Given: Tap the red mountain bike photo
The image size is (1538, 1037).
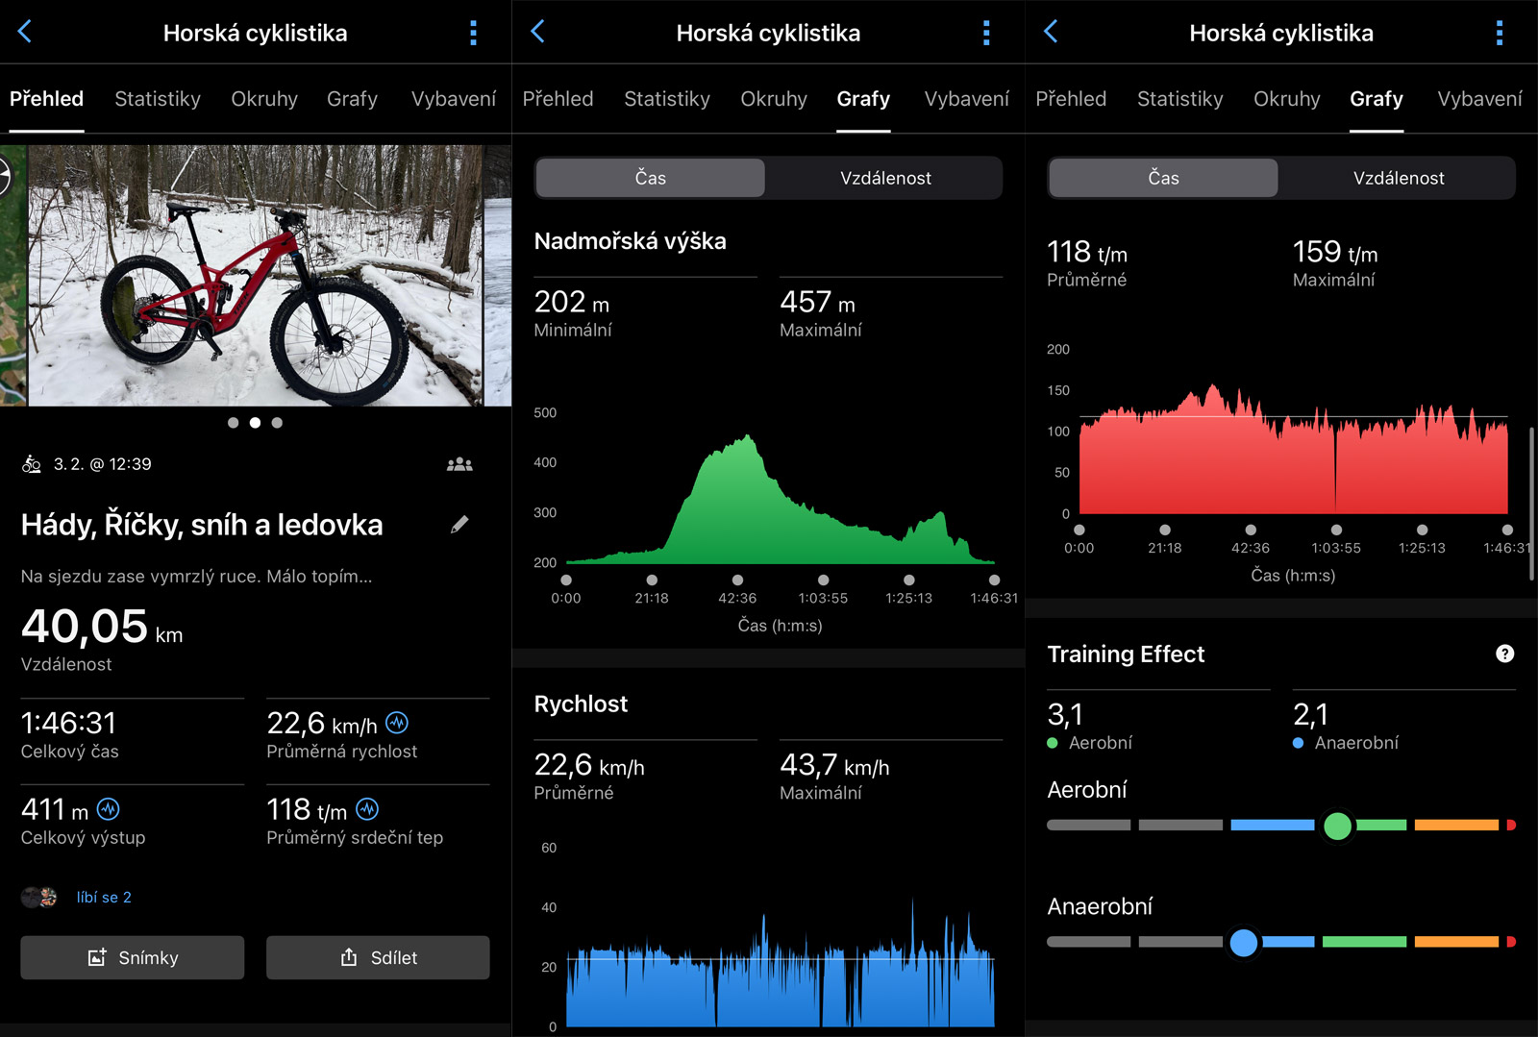Looking at the screenshot, I should point(255,276).
